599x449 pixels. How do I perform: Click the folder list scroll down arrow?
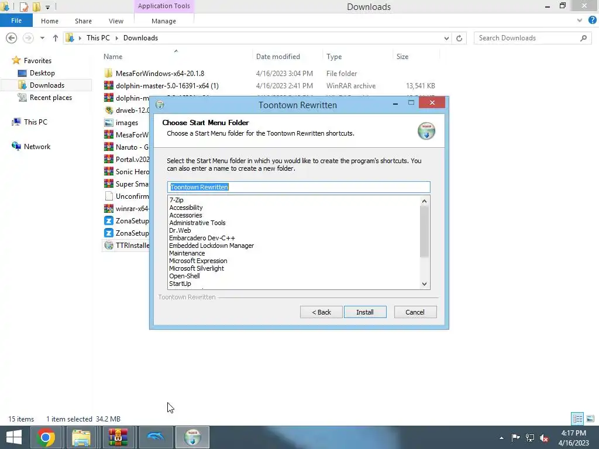tap(425, 284)
